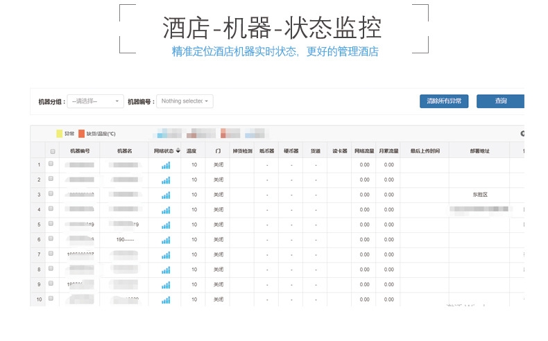Click the 机器编号 column header

80,150
